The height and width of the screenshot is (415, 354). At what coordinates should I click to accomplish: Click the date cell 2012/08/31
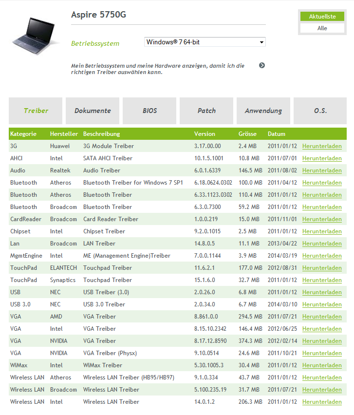pyautogui.click(x=282, y=268)
